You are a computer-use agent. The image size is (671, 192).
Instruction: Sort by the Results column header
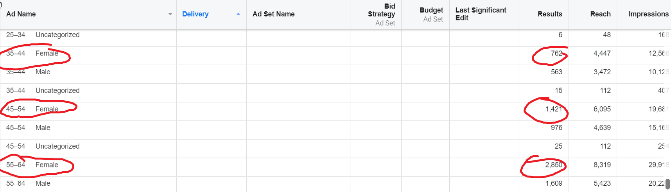coord(550,14)
